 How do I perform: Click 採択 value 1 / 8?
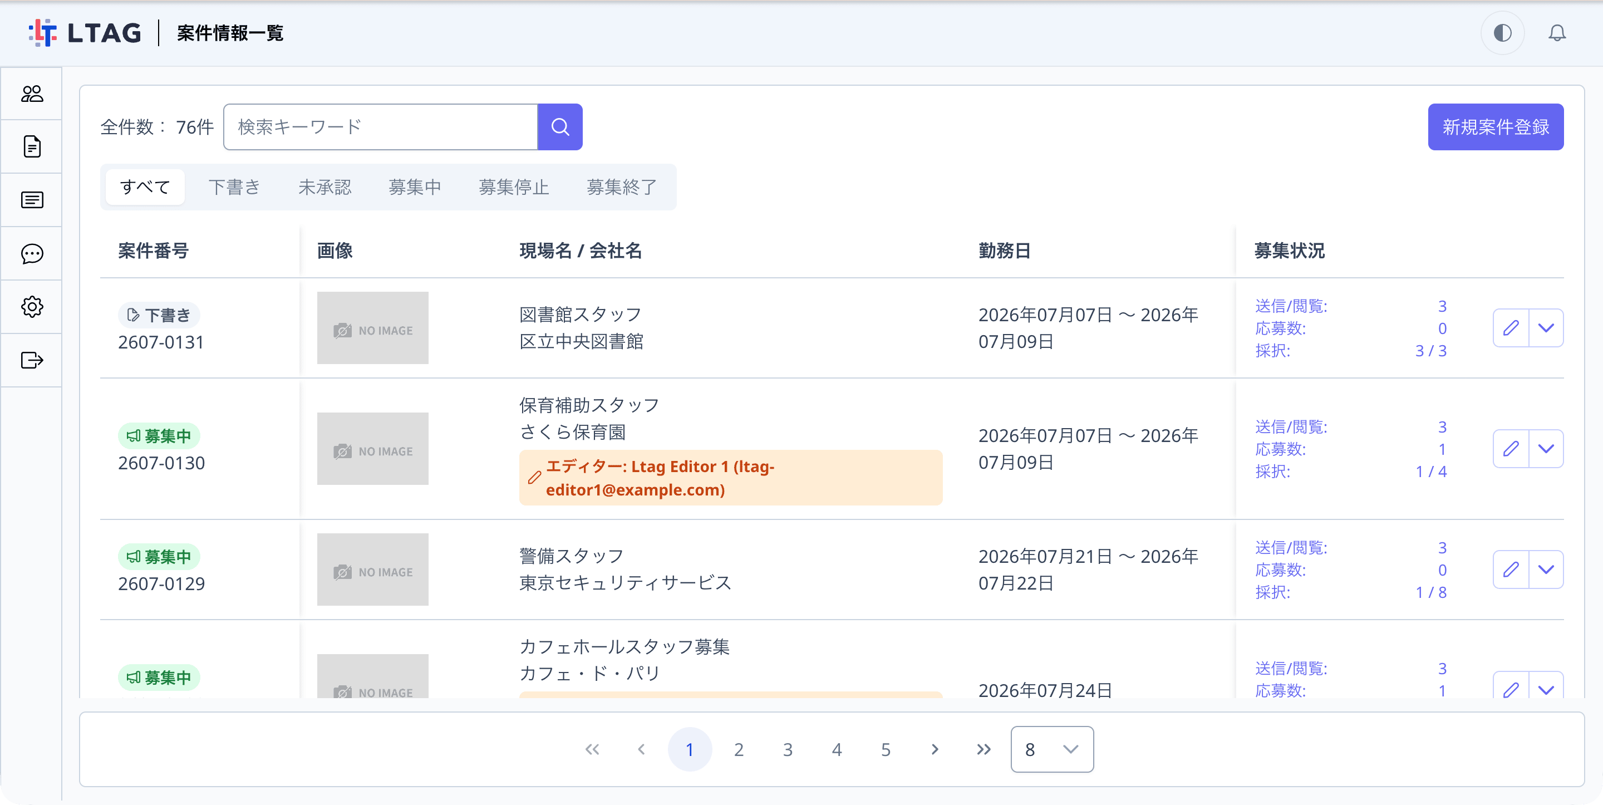tap(1430, 592)
